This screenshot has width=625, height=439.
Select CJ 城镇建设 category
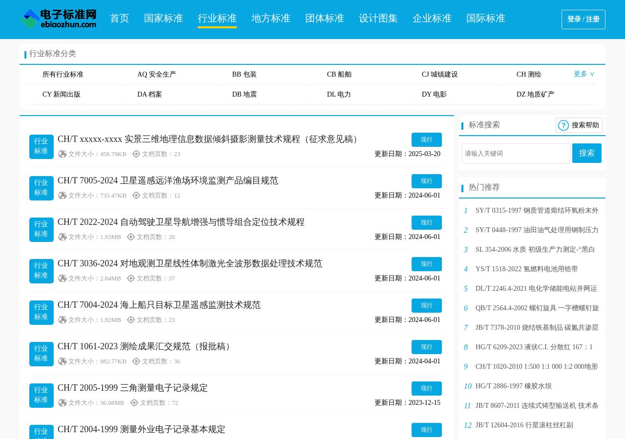[x=440, y=75]
